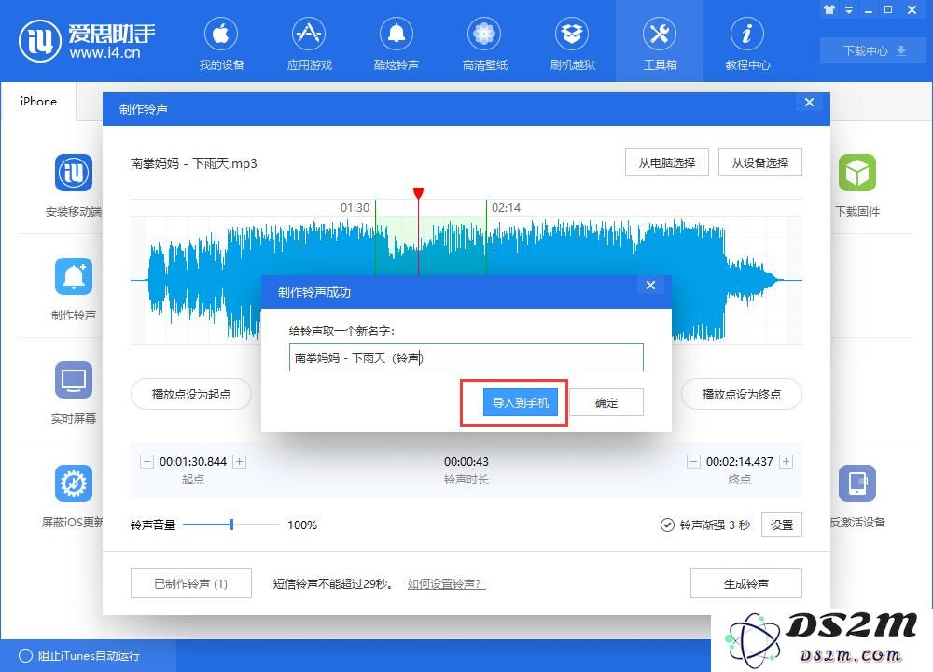Select the iPhone tab

pos(38,101)
